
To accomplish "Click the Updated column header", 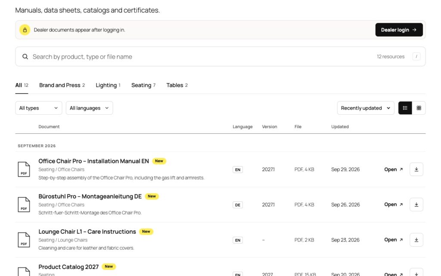I will pos(340,127).
